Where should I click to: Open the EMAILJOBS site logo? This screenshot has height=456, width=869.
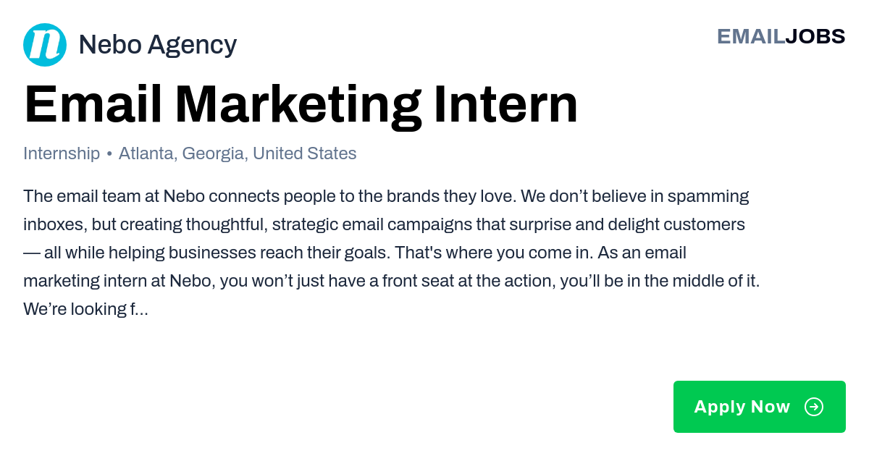coord(781,36)
